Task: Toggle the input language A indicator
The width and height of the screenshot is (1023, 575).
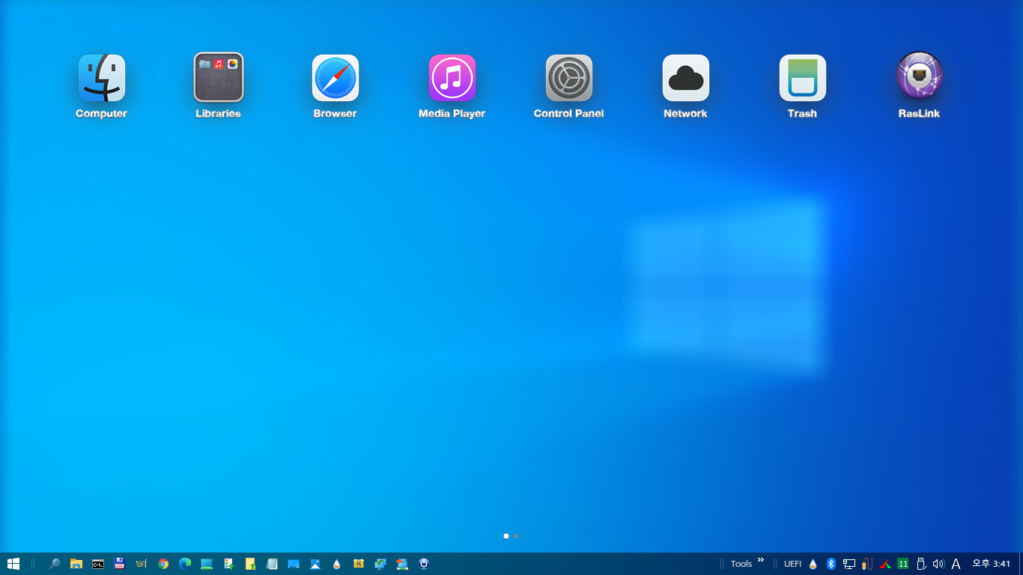Action: click(956, 564)
